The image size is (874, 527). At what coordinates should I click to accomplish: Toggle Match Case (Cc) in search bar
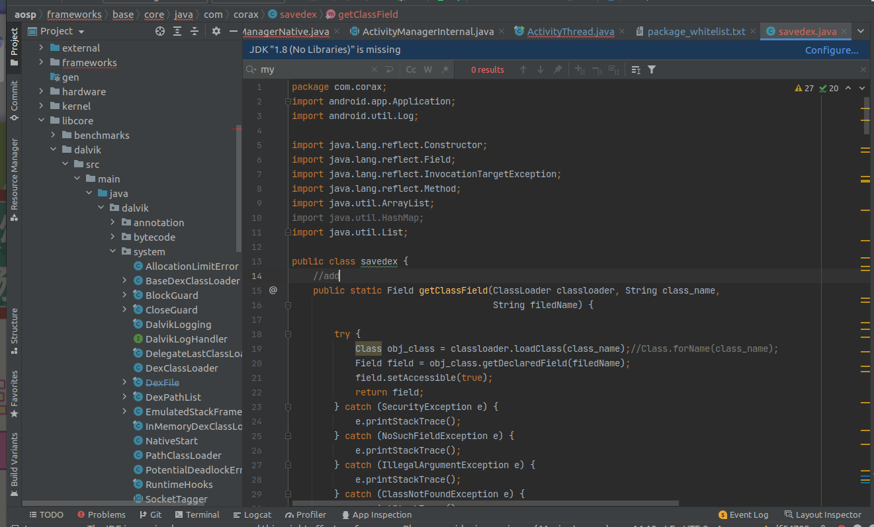pyautogui.click(x=411, y=69)
